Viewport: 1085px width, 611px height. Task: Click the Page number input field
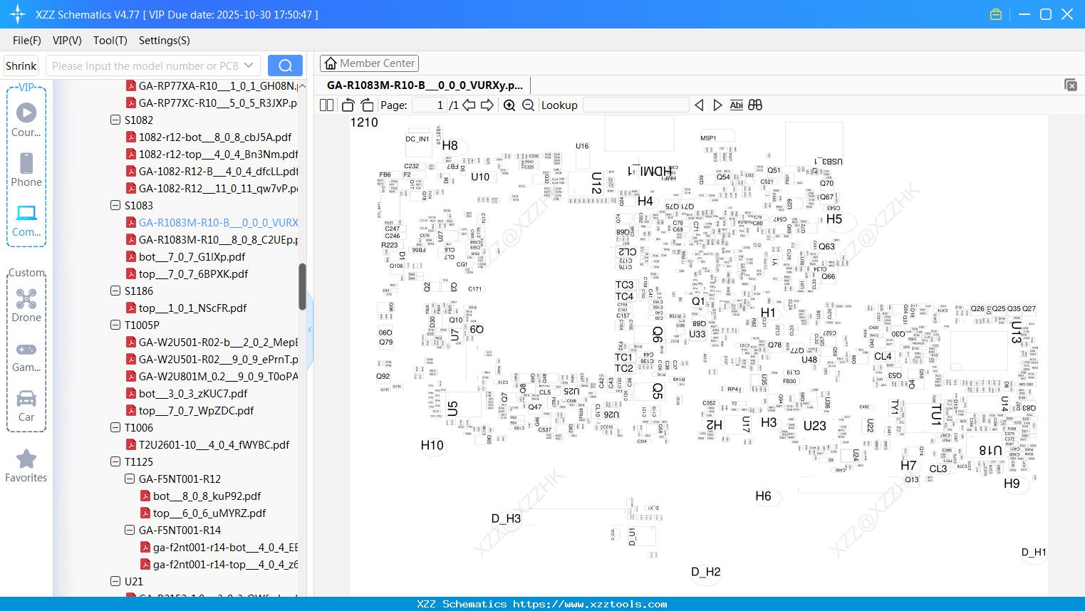point(429,105)
